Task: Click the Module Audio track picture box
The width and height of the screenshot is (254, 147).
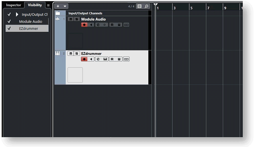Action: 75,41
